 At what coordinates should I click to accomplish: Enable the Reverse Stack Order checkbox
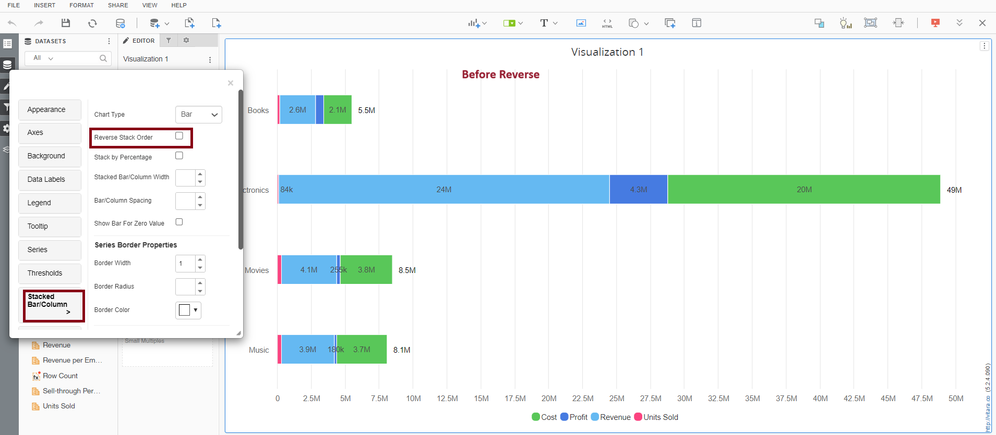point(179,136)
